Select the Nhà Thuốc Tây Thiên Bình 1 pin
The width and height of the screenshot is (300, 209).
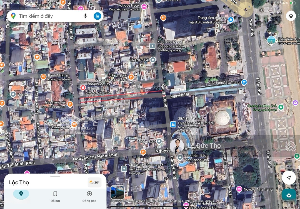point(83,88)
